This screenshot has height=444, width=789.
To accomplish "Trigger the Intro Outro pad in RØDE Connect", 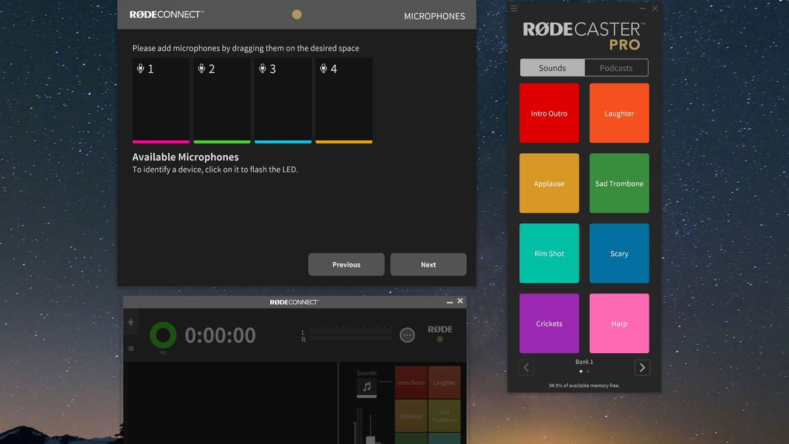I will click(411, 382).
